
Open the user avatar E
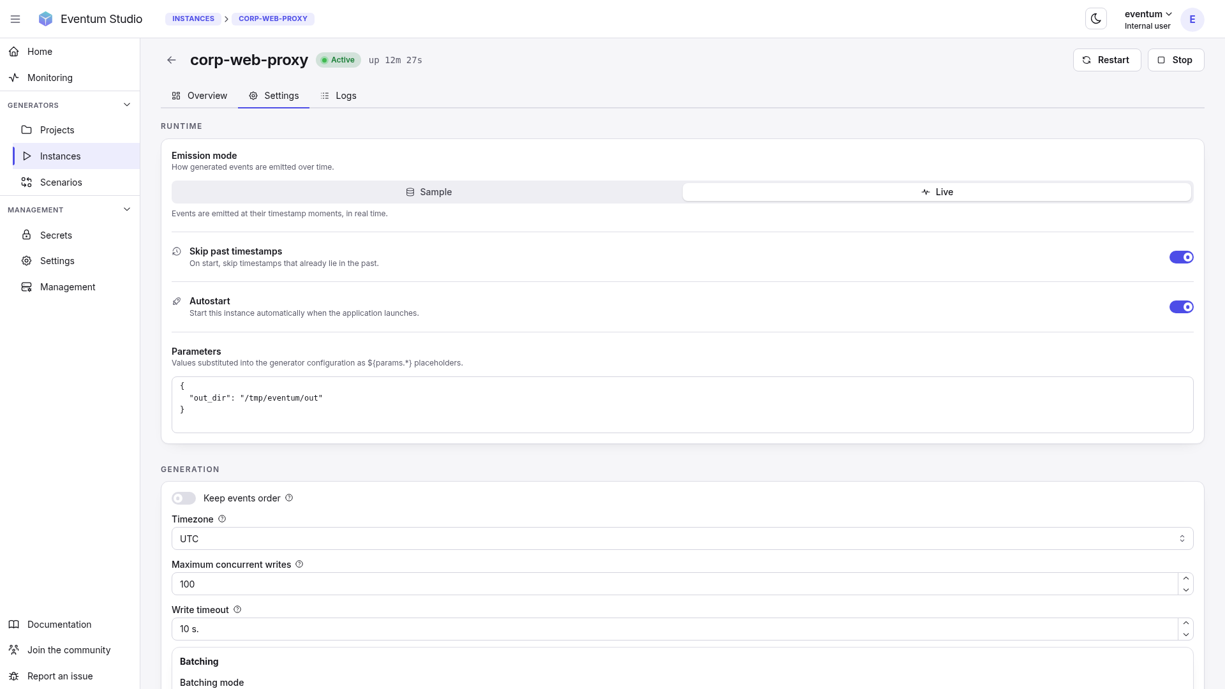[x=1192, y=19]
